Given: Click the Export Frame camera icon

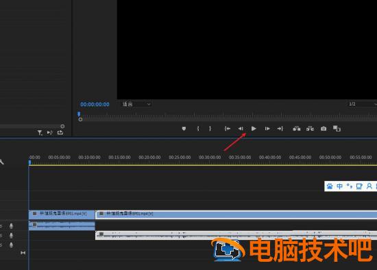Looking at the screenshot, I should (324, 129).
